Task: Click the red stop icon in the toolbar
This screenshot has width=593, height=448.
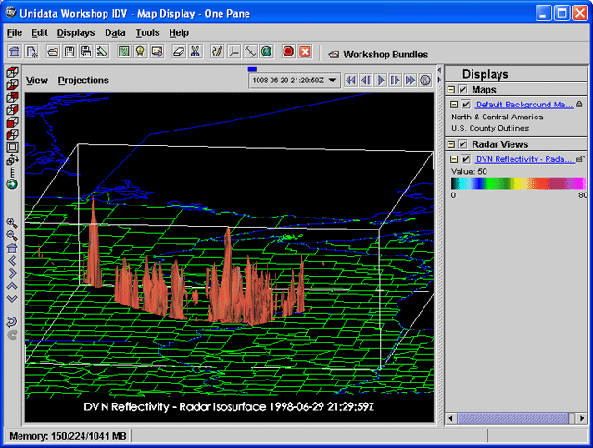Action: [x=288, y=53]
